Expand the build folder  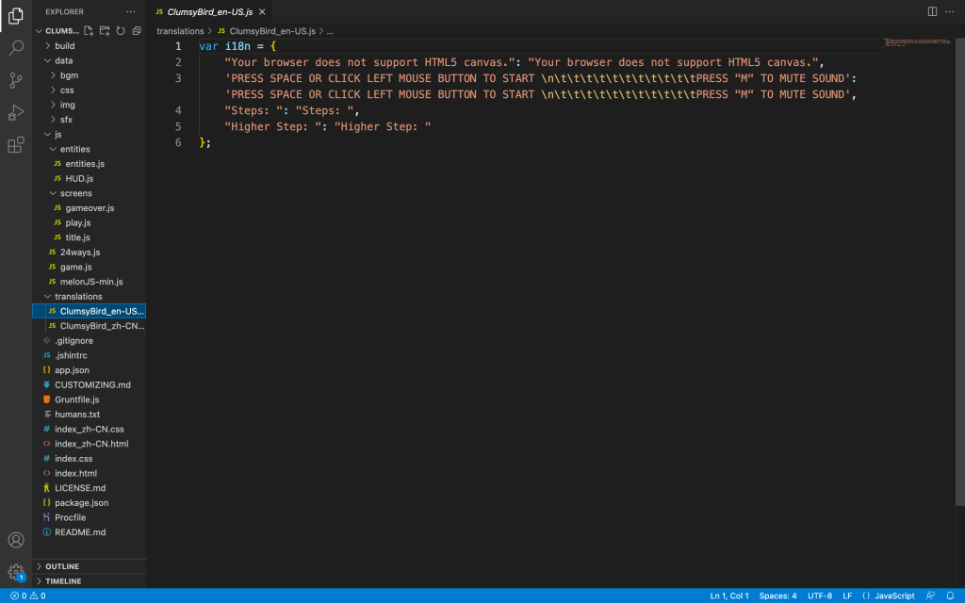64,45
